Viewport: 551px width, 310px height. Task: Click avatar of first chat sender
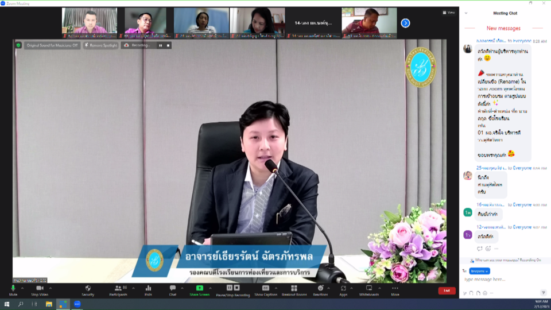[x=468, y=48]
